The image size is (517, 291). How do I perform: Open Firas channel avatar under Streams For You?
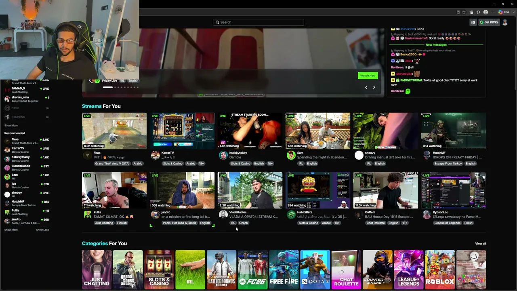point(87,156)
